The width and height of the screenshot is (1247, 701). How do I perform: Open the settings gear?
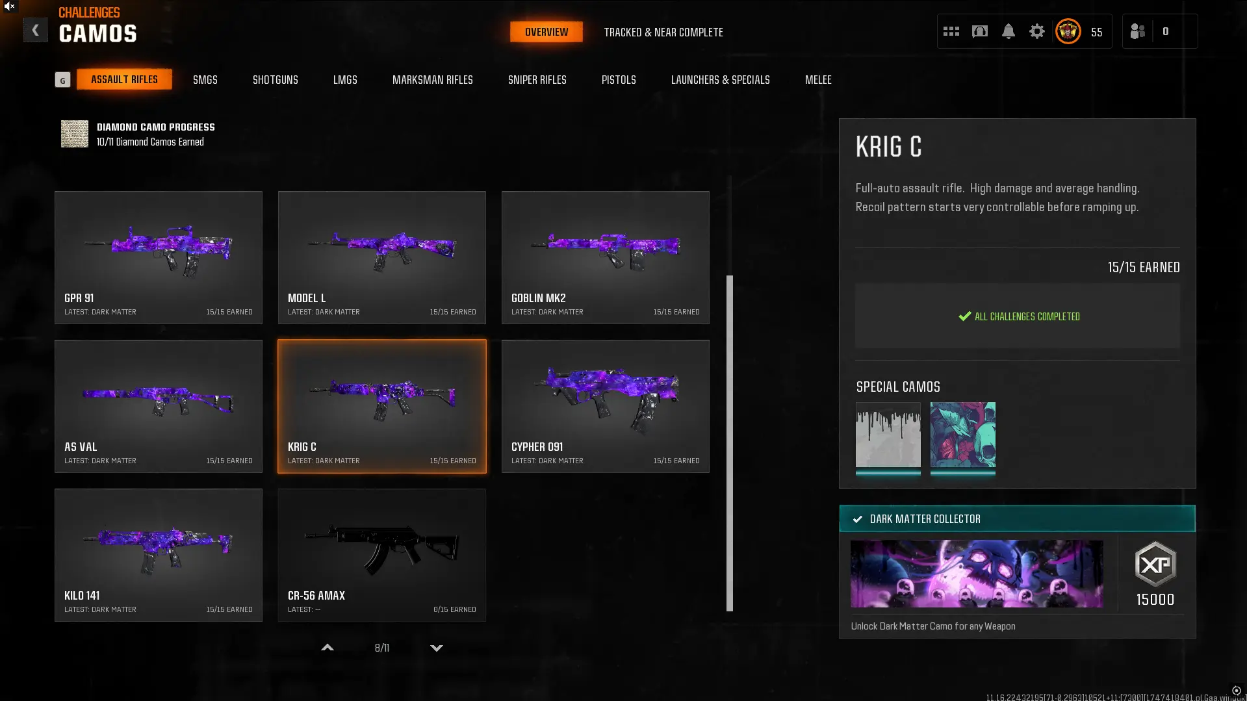click(x=1037, y=31)
